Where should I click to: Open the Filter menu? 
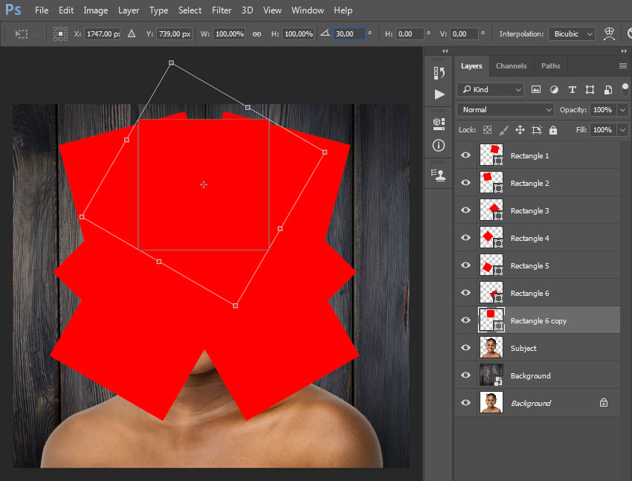pyautogui.click(x=222, y=10)
